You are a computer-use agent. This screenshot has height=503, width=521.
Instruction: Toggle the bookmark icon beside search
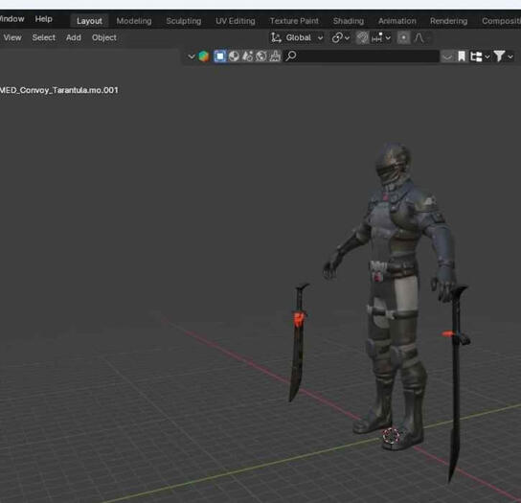point(462,57)
